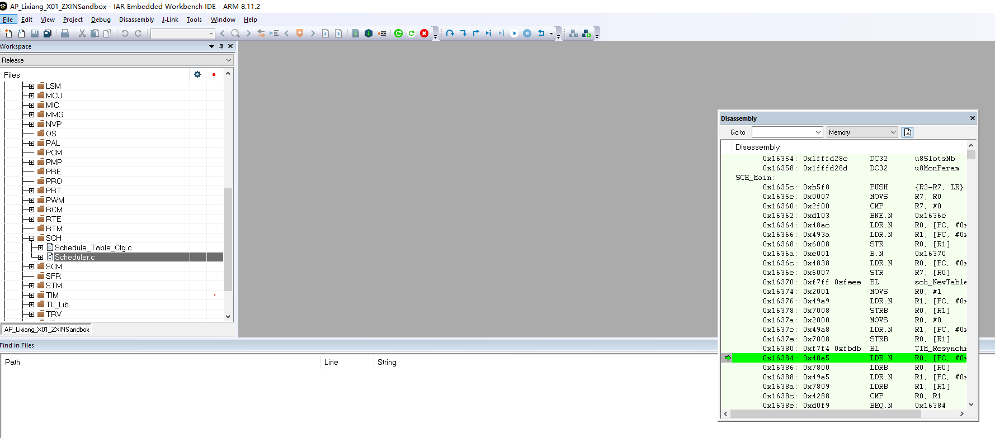The width and height of the screenshot is (995, 438).
Task: Click the blue Go run icon
Action: (515, 34)
